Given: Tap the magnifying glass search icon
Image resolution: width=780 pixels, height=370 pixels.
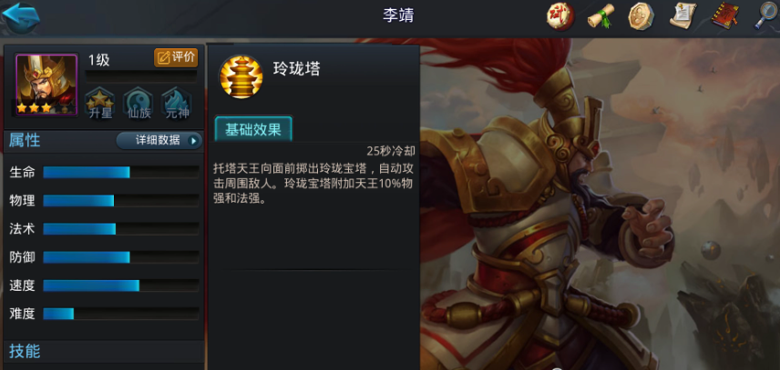Looking at the screenshot, I should tap(765, 15).
